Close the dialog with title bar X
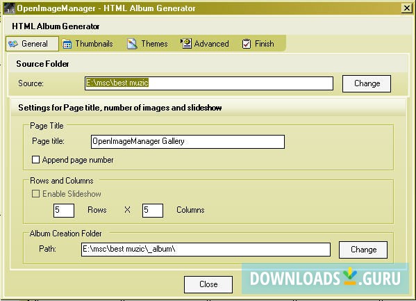 point(406,8)
